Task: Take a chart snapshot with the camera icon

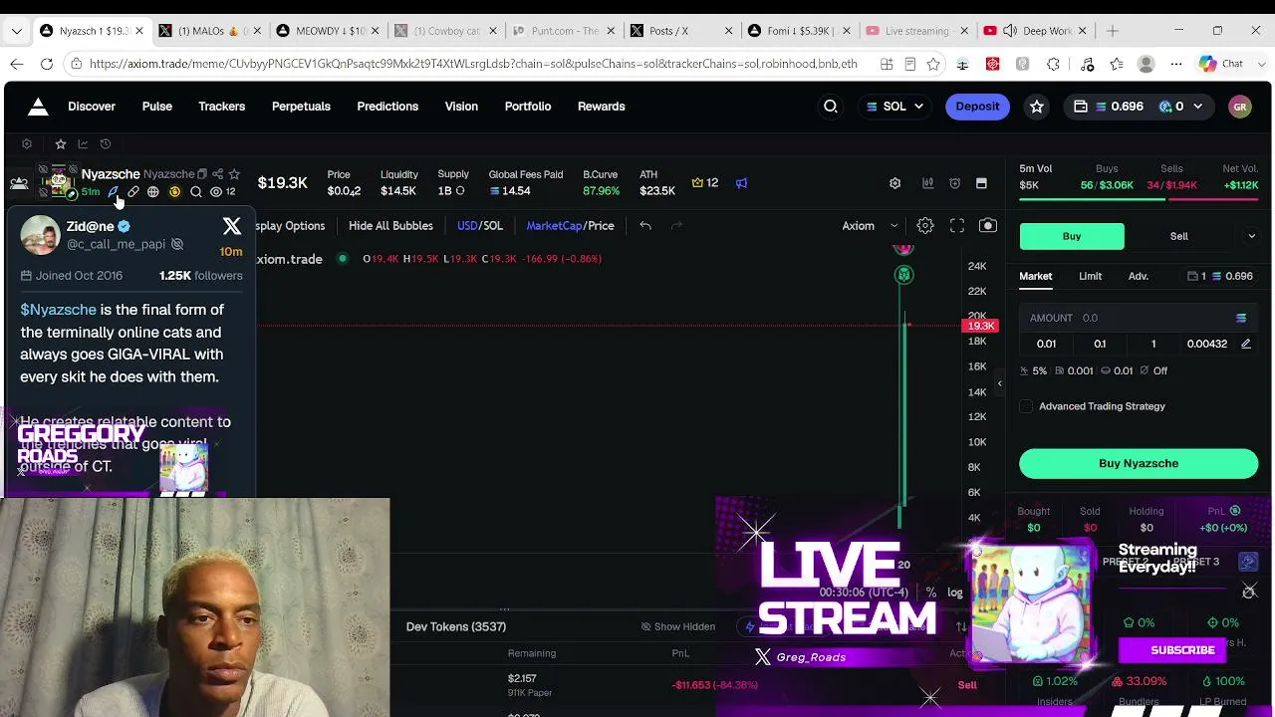Action: [988, 226]
